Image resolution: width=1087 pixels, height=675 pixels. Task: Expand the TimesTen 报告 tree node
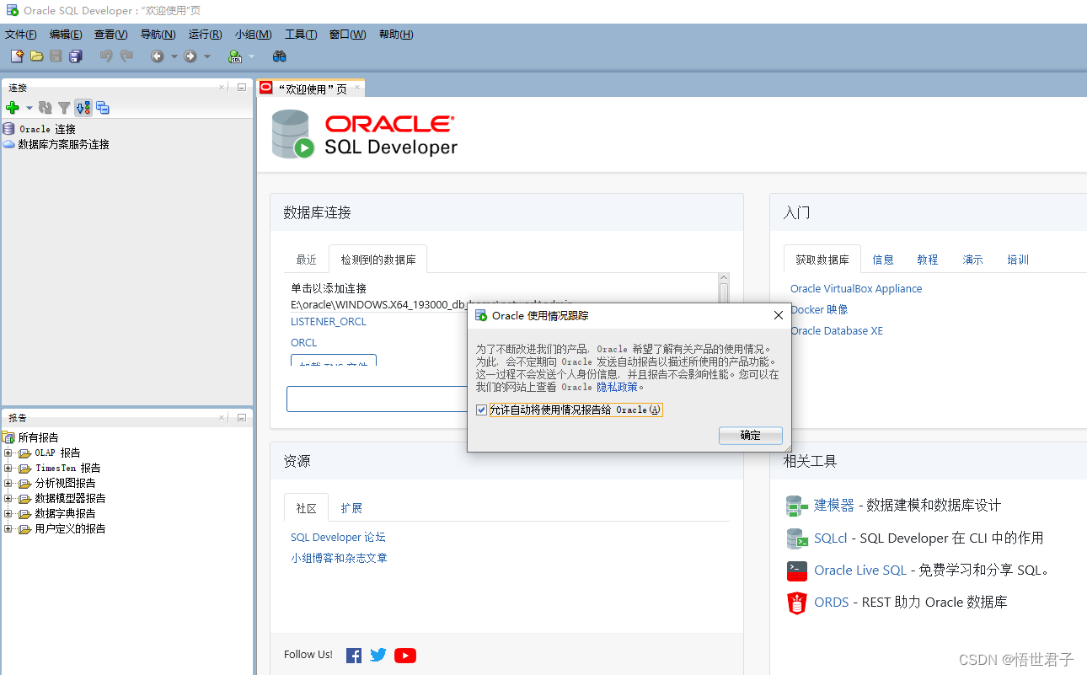click(x=8, y=469)
